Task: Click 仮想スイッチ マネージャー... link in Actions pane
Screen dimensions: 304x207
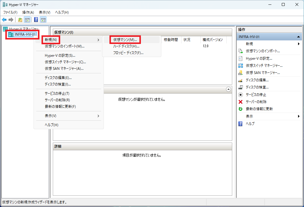Action: tap(264, 66)
